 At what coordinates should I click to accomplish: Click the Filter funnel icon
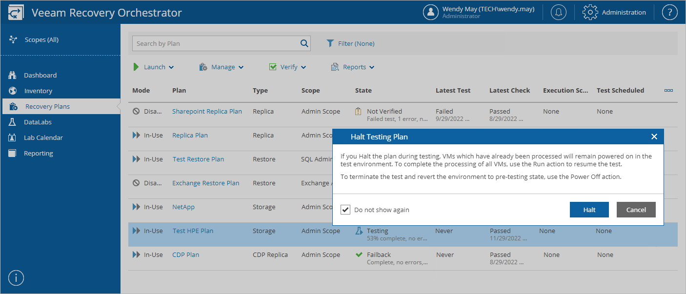tap(330, 43)
